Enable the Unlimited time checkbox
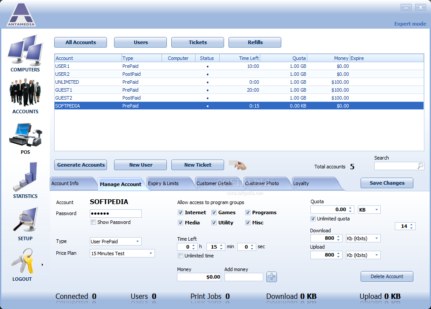Viewport: 431px width, 309px height. click(x=181, y=256)
